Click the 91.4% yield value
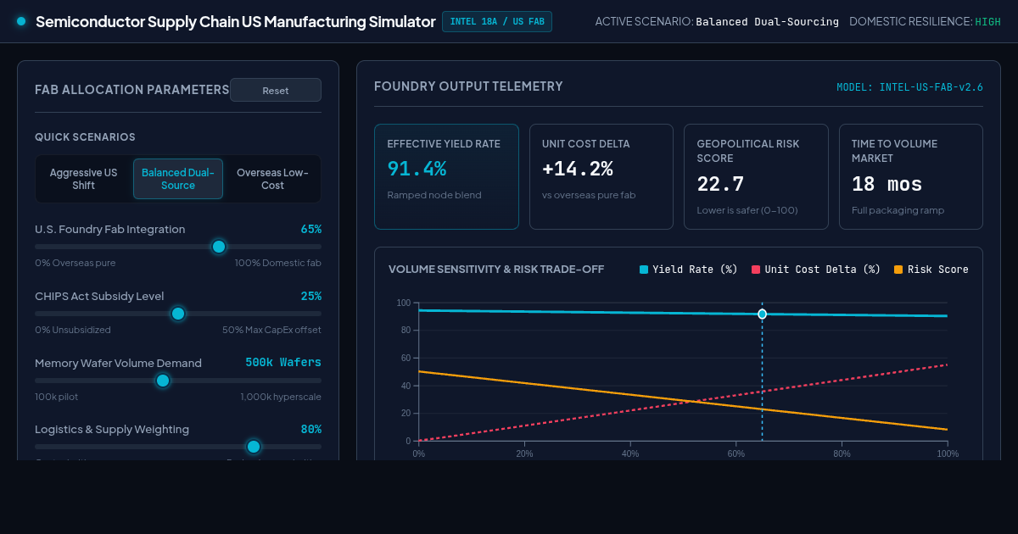1018x534 pixels. tap(417, 169)
